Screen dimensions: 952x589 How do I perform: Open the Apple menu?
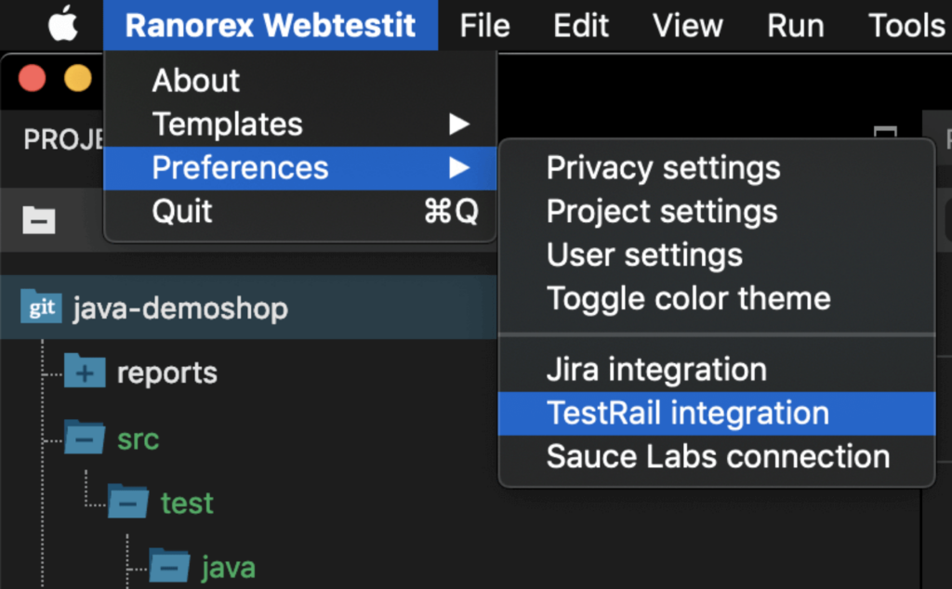pos(63,24)
